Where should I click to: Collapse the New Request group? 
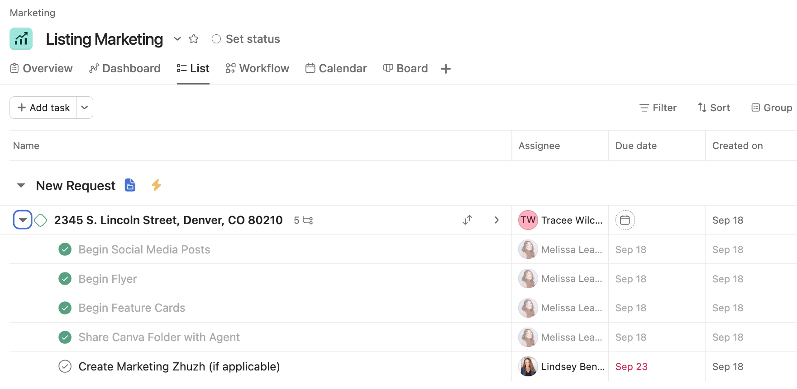[20, 185]
